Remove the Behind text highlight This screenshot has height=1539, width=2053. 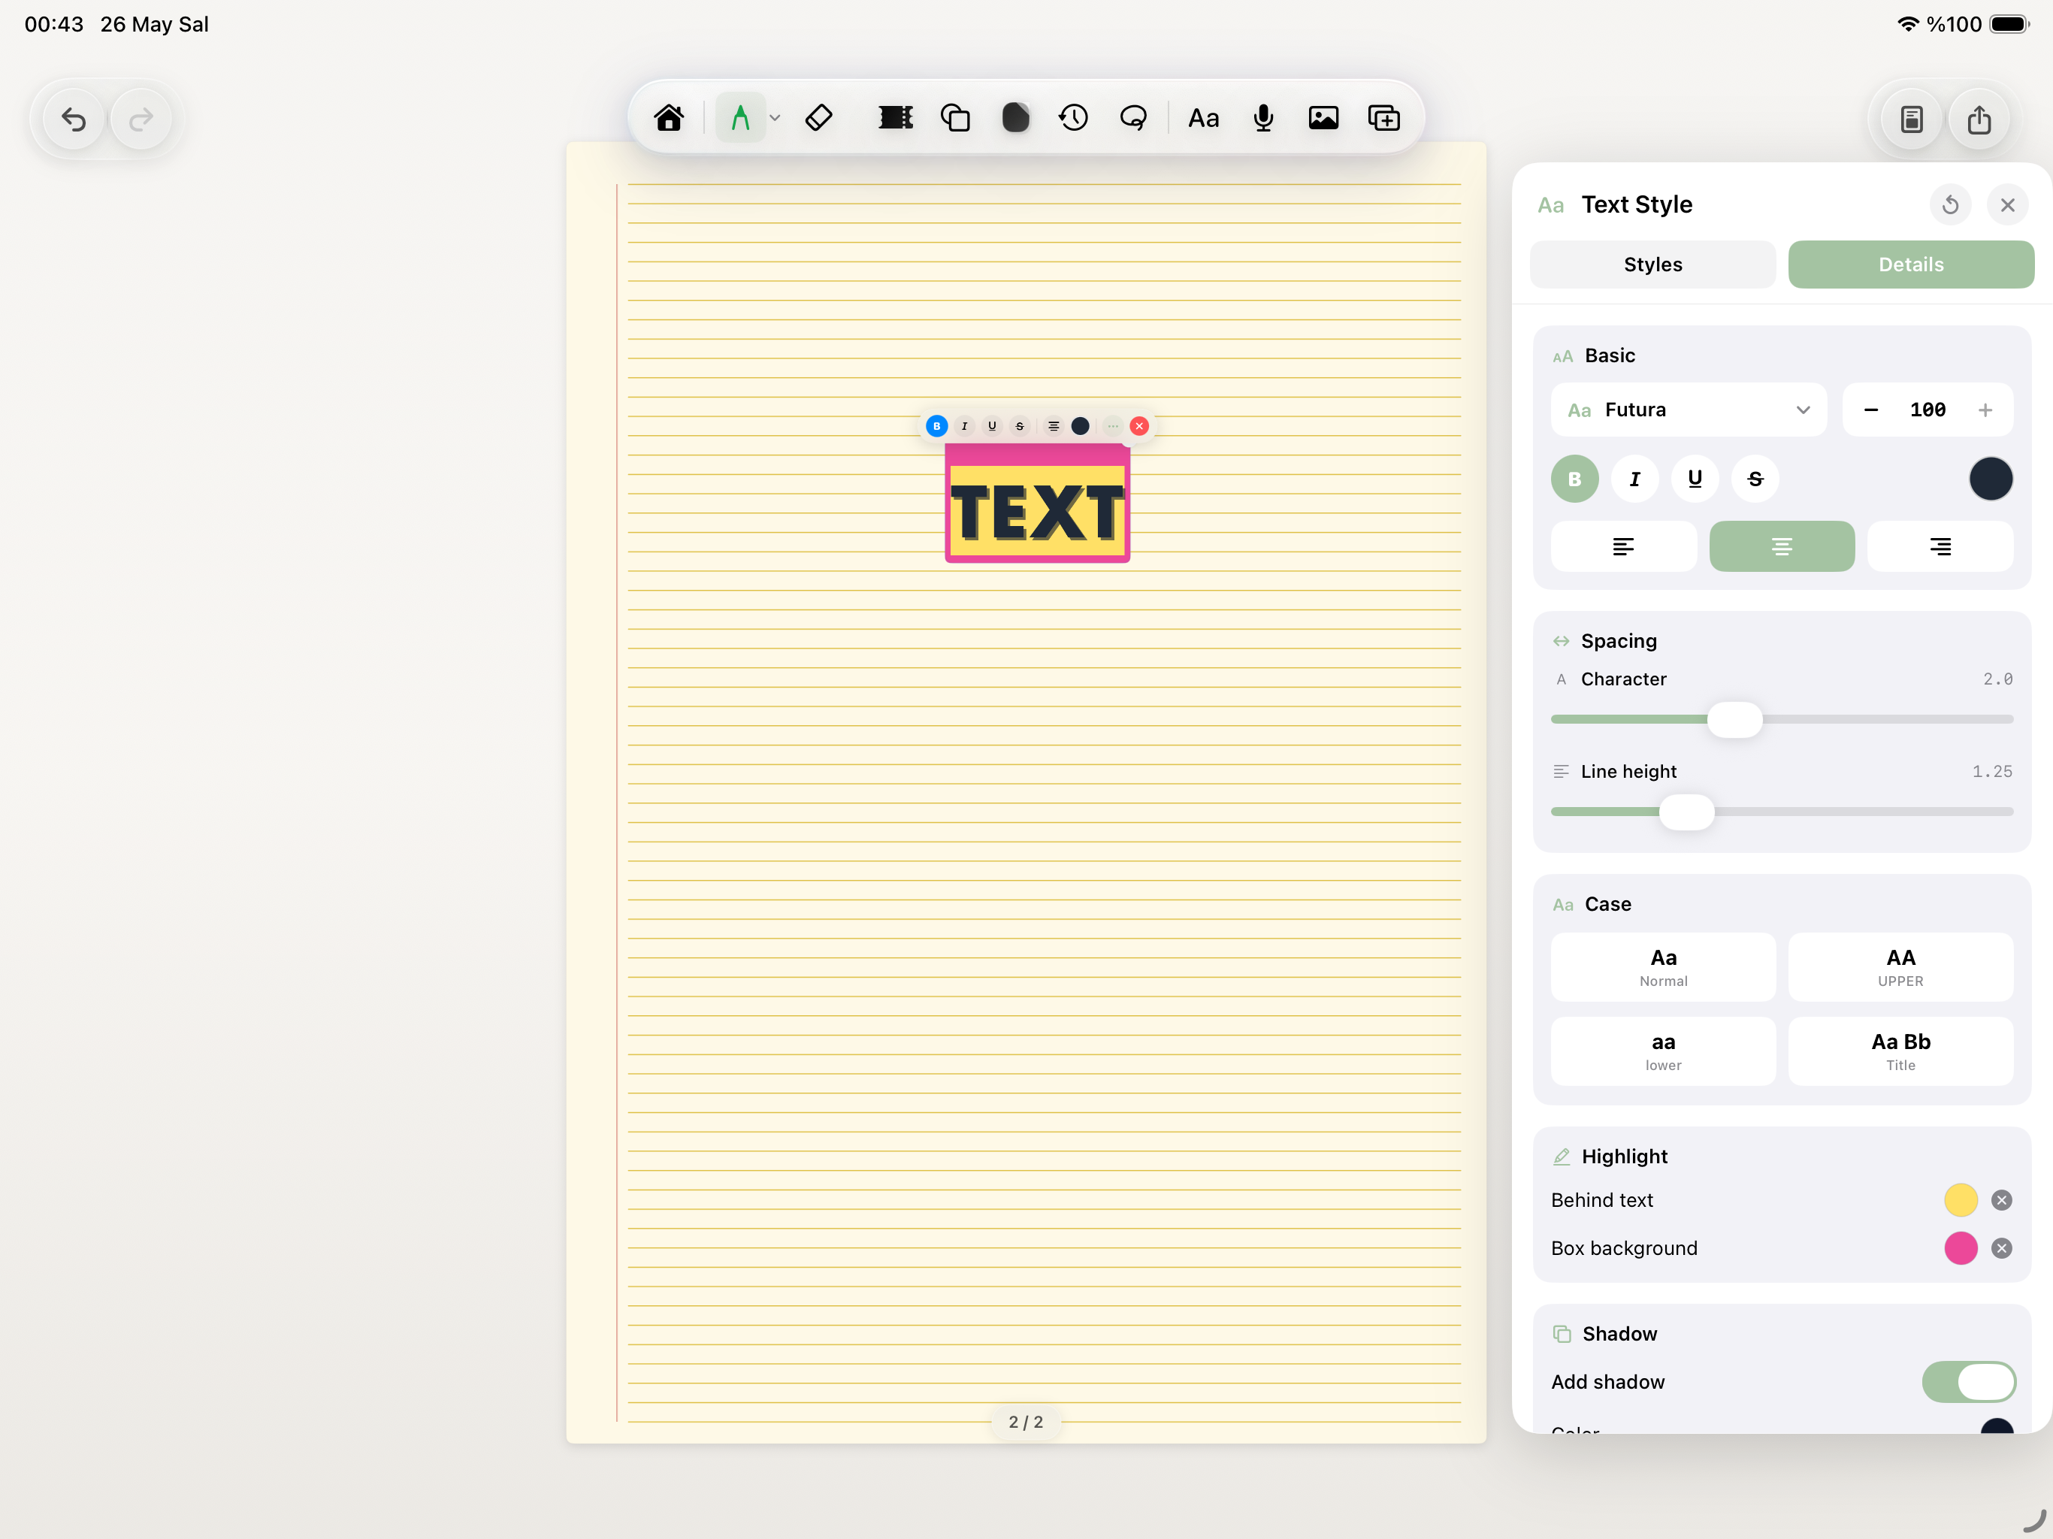2002,1200
